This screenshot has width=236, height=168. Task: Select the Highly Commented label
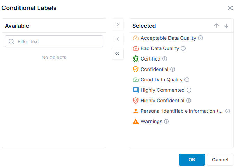pos(163,90)
